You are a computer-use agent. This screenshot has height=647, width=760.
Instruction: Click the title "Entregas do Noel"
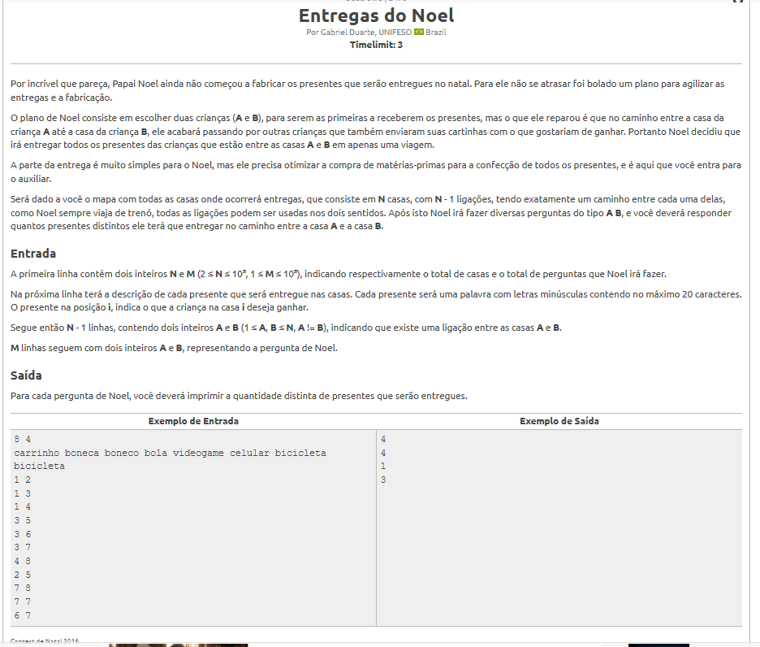point(376,15)
